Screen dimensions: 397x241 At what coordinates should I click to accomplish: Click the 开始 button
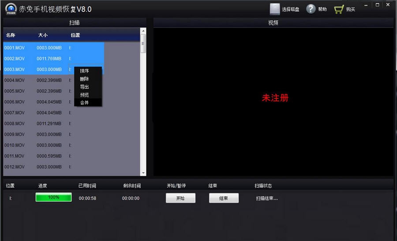[x=180, y=198]
